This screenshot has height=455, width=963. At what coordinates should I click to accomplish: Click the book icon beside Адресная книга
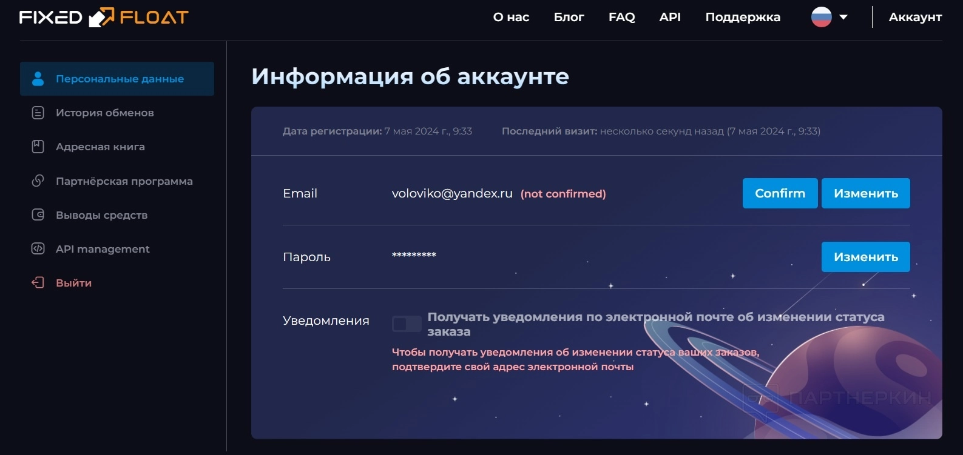(38, 147)
